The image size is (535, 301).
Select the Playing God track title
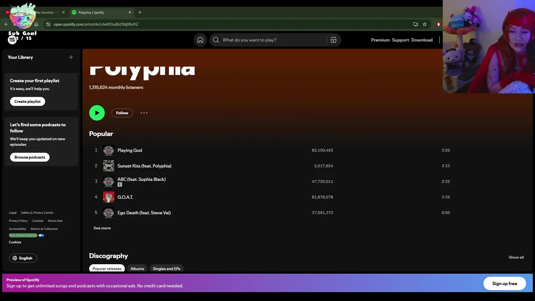pyautogui.click(x=130, y=150)
